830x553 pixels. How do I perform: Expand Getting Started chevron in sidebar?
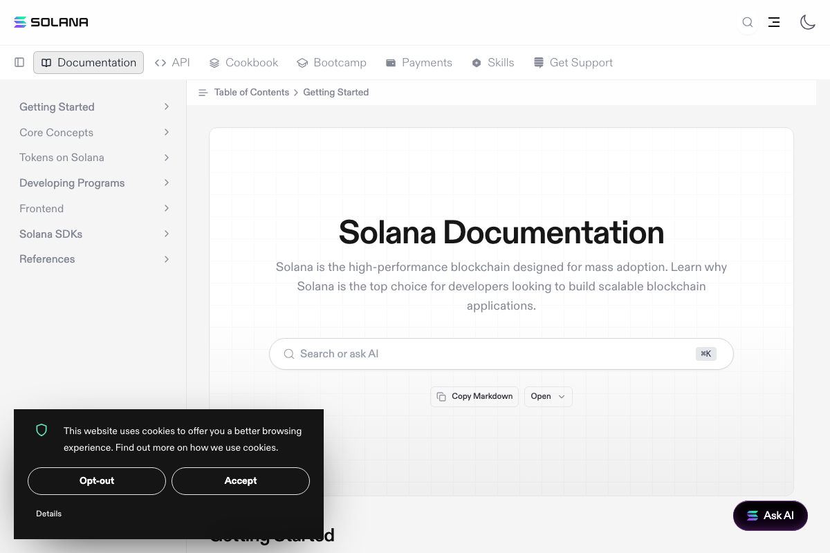167,106
